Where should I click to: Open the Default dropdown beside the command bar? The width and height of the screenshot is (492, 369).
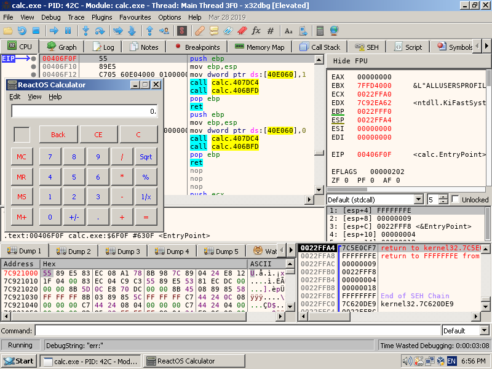tap(485, 330)
